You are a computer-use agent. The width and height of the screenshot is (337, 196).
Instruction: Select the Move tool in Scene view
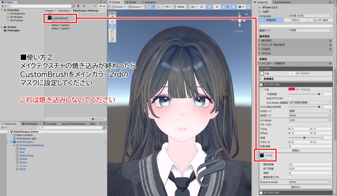click(112, 22)
